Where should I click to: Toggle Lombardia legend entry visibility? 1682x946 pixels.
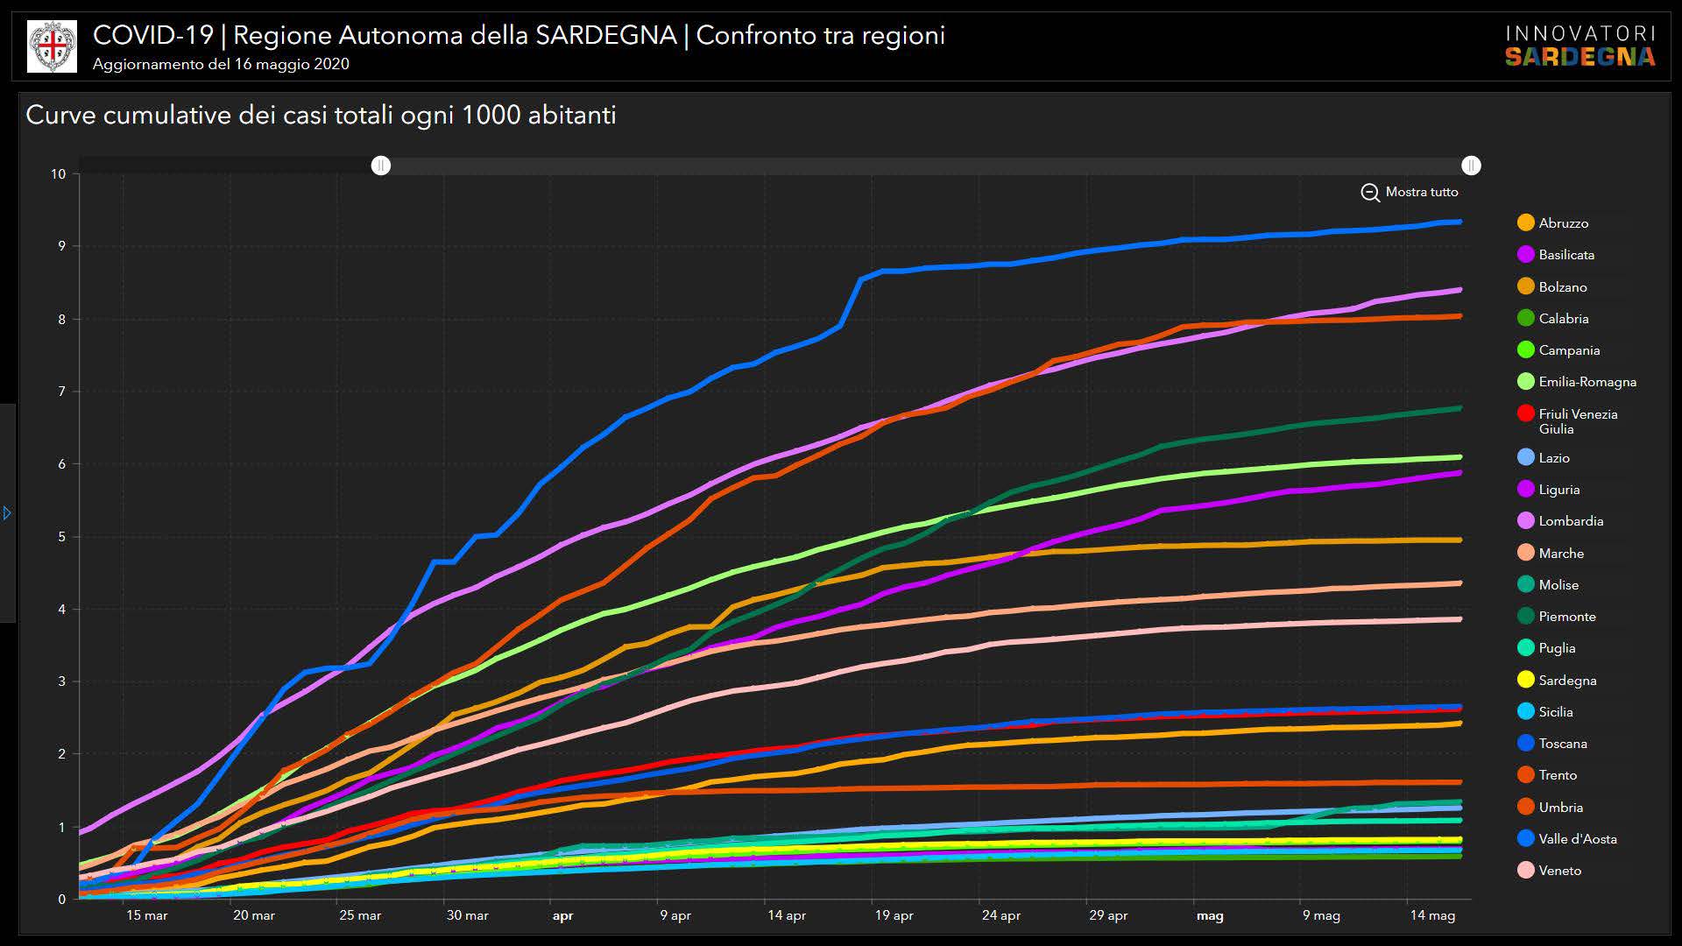[1570, 521]
